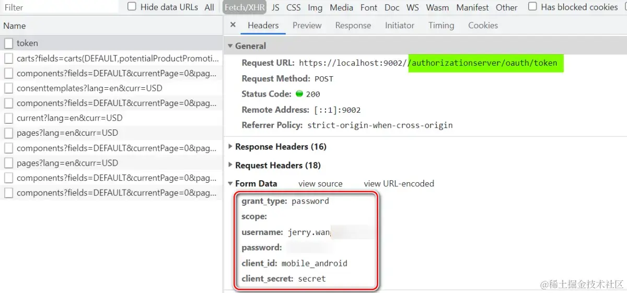Click the username jerry.wang value

click(x=309, y=232)
